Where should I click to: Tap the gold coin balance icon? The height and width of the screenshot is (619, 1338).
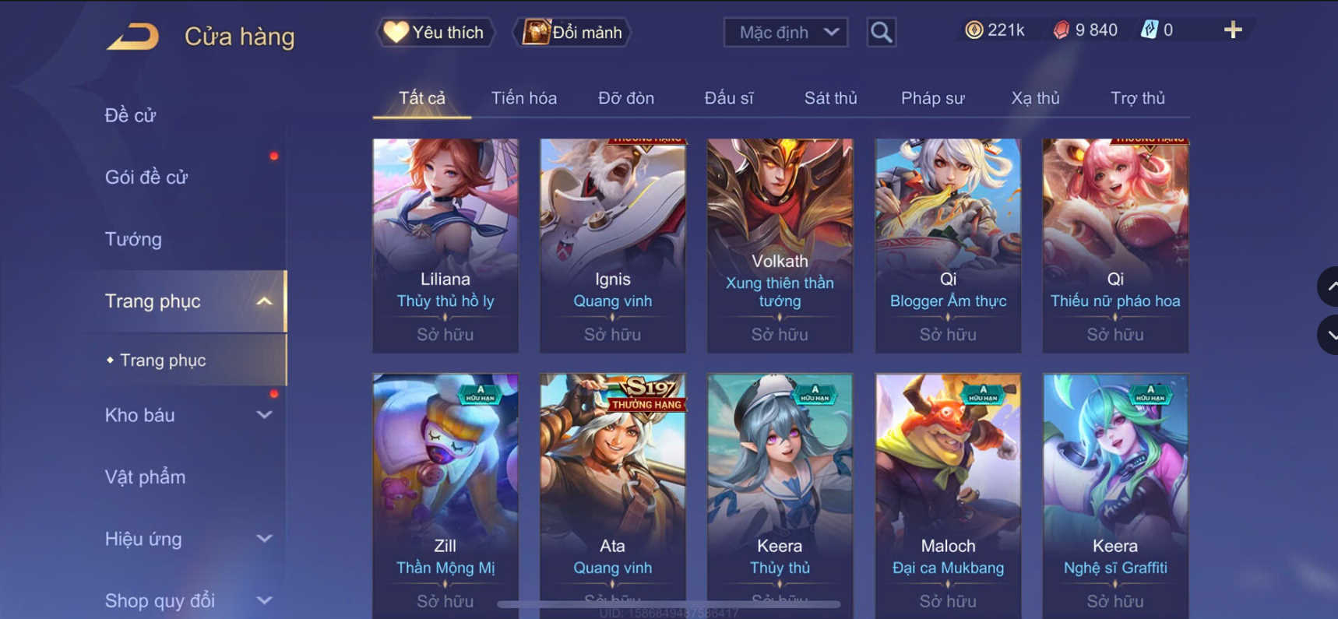(974, 30)
